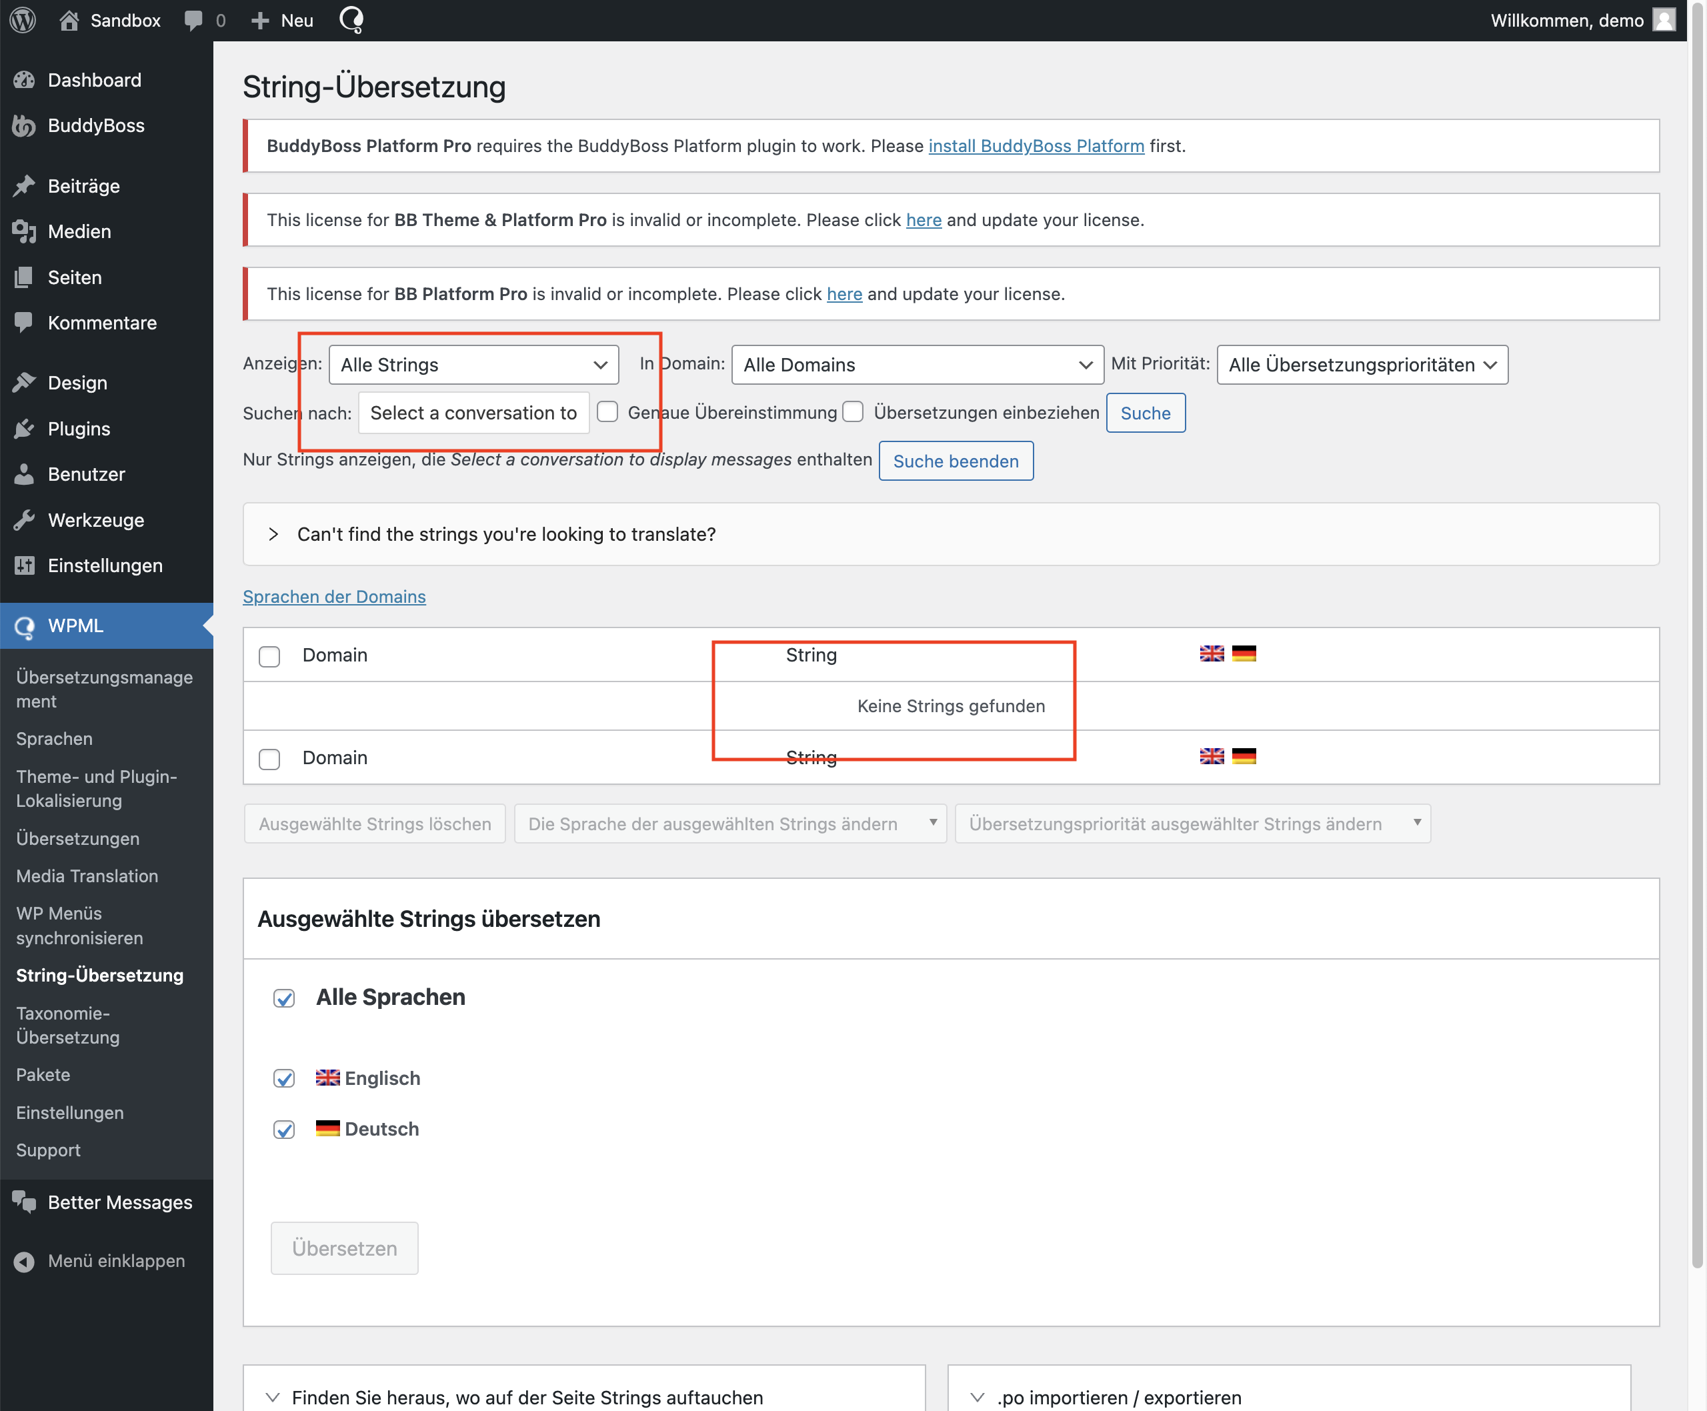Click Ausgewählte Strings löschen button
Image resolution: width=1707 pixels, height=1411 pixels.
375,824
